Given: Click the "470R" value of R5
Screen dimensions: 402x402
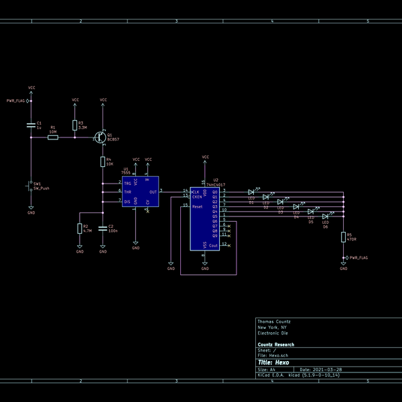Looking at the screenshot, I should click(352, 239).
